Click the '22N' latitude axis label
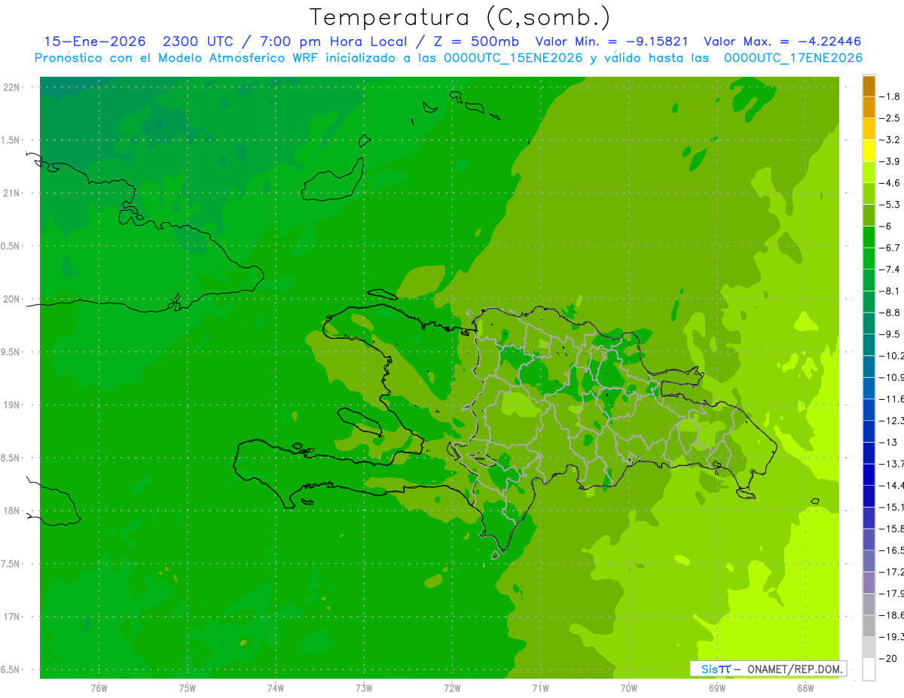The image size is (904, 698). pos(11,87)
